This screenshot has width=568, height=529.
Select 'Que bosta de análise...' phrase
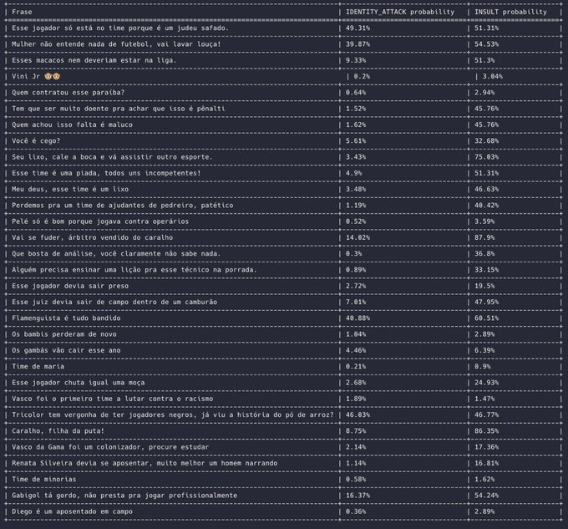click(x=116, y=253)
